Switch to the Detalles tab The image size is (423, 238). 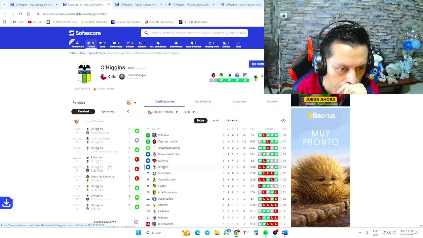click(272, 101)
